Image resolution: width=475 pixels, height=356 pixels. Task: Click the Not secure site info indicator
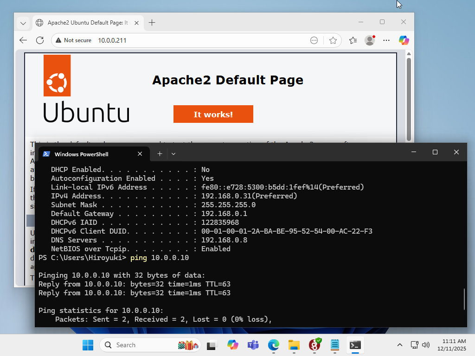pyautogui.click(x=73, y=40)
